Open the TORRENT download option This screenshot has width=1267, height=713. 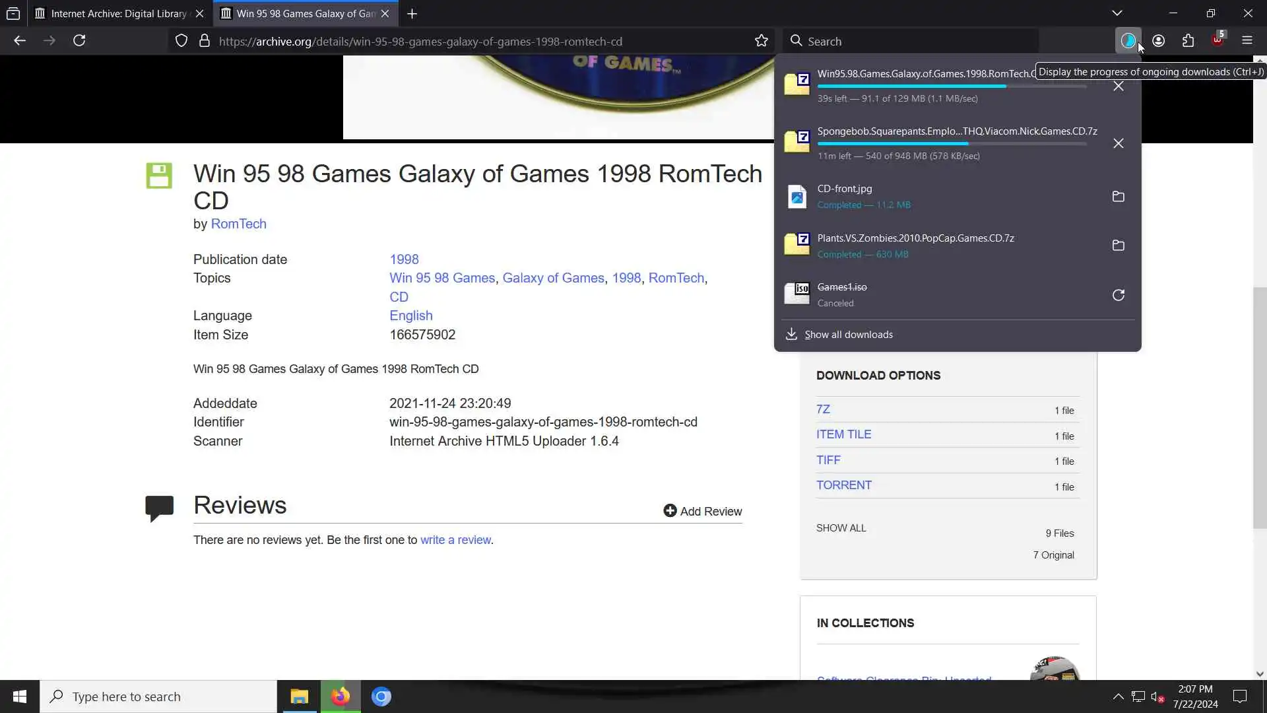843,485
